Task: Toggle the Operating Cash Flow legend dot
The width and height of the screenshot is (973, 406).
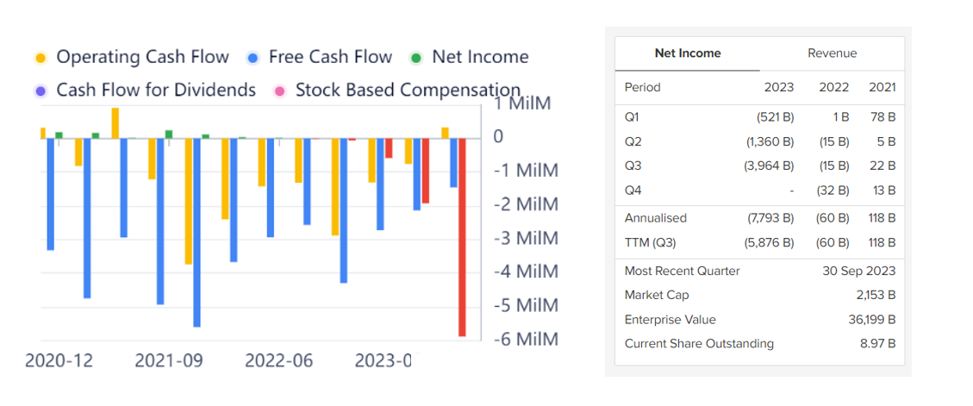Action: [41, 58]
